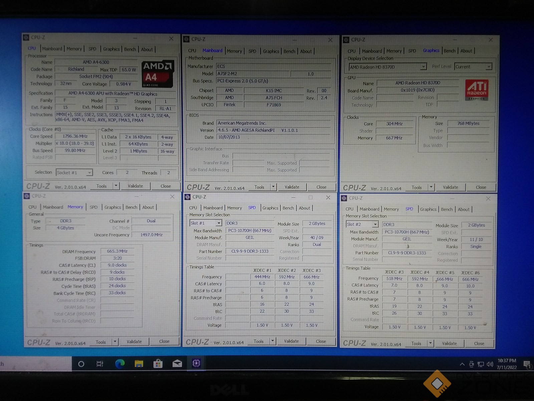Open SPD tab in Memory window
The image size is (534, 401).
click(93, 207)
